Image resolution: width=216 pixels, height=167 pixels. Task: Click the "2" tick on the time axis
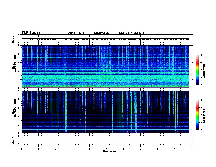pos(56,149)
